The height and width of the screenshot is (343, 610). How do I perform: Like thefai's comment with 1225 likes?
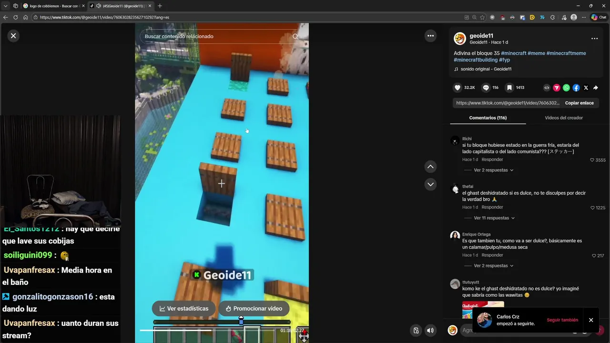(592, 208)
